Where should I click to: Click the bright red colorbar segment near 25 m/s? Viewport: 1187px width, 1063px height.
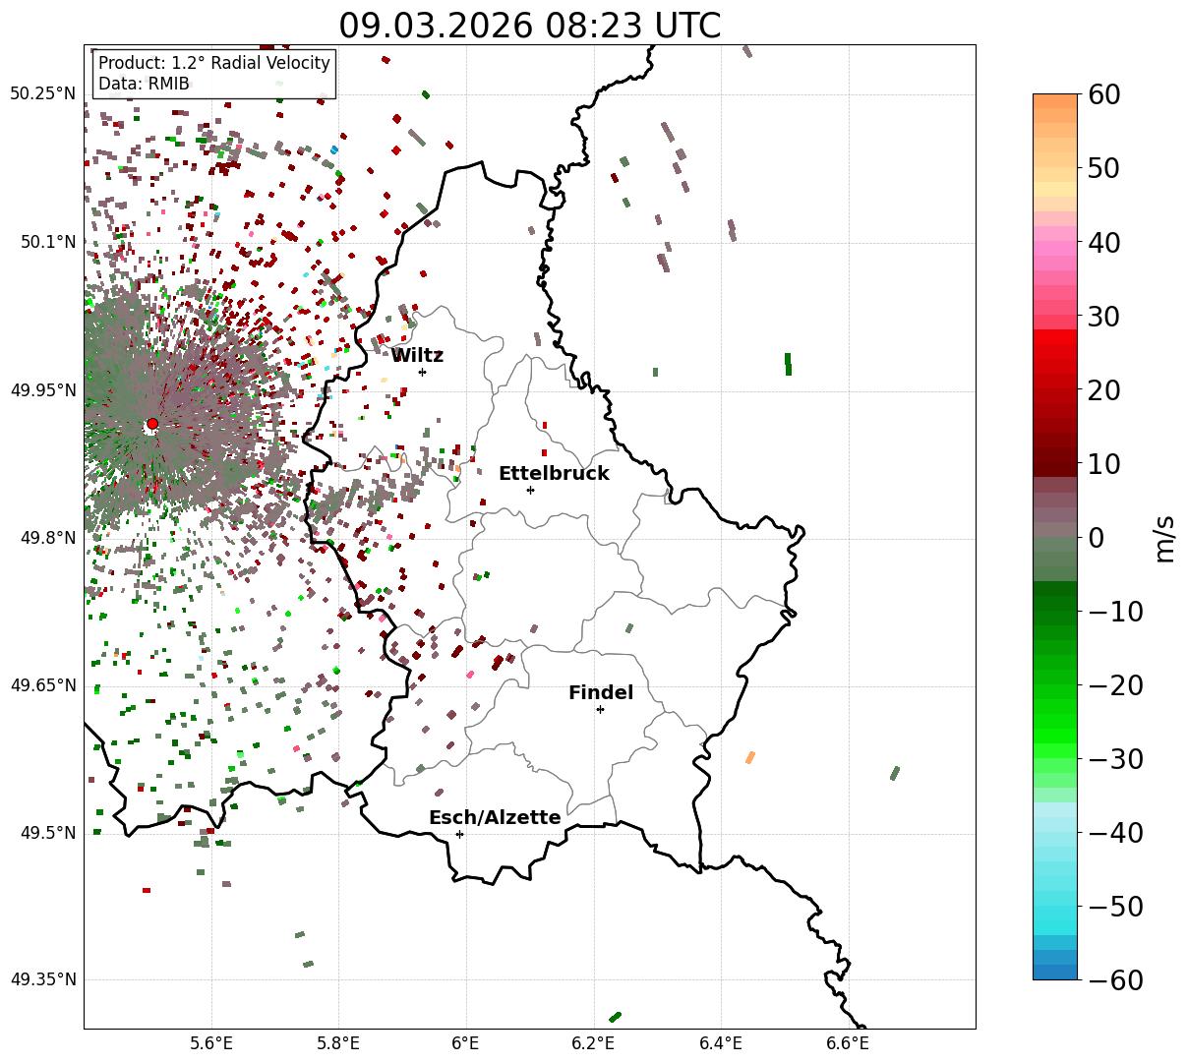[1055, 352]
